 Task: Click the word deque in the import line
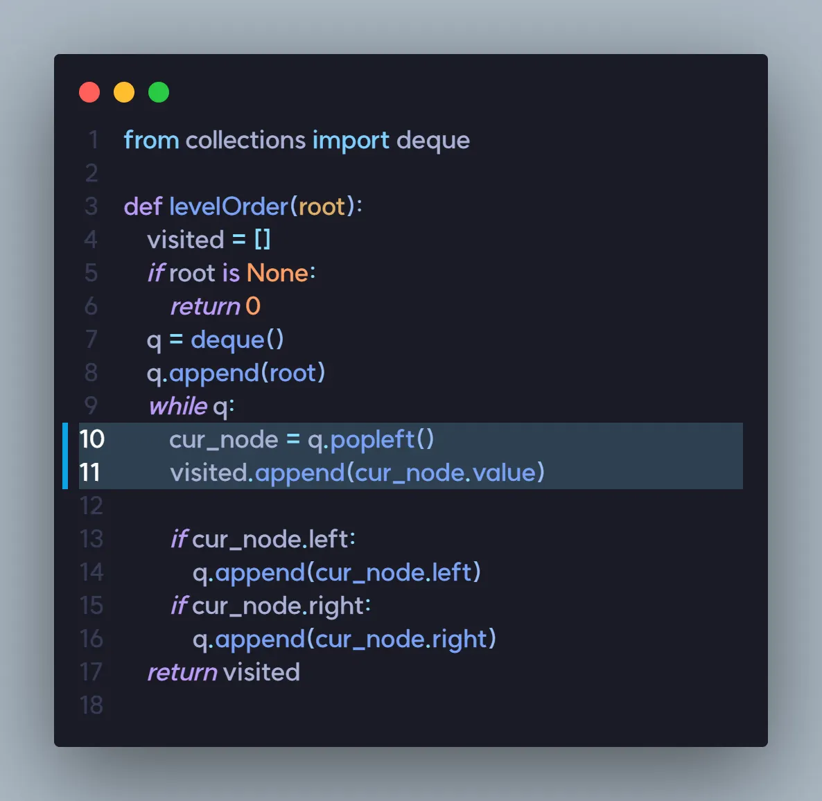pyautogui.click(x=433, y=141)
